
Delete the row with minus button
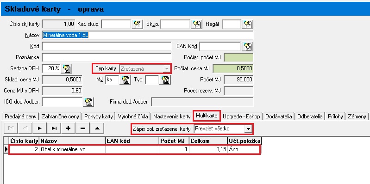82,128
